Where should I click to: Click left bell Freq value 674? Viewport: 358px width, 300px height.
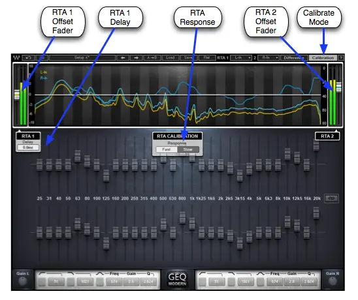click(x=114, y=282)
